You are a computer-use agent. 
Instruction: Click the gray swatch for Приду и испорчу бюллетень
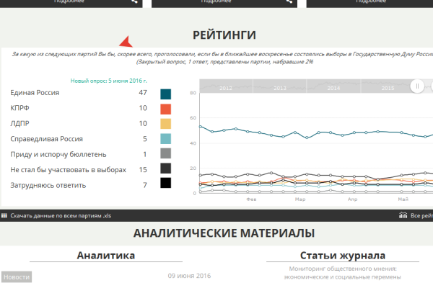point(166,153)
